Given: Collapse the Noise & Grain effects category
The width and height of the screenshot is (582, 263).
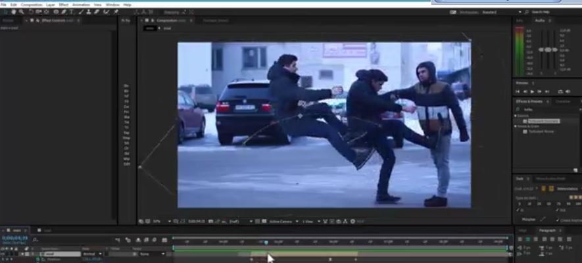Looking at the screenshot, I should click(x=516, y=126).
